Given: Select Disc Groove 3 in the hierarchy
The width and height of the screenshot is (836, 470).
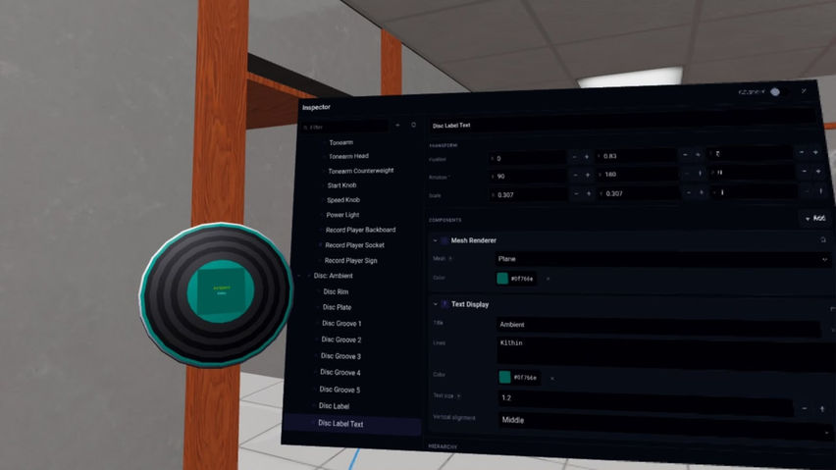Looking at the screenshot, I should [x=340, y=356].
